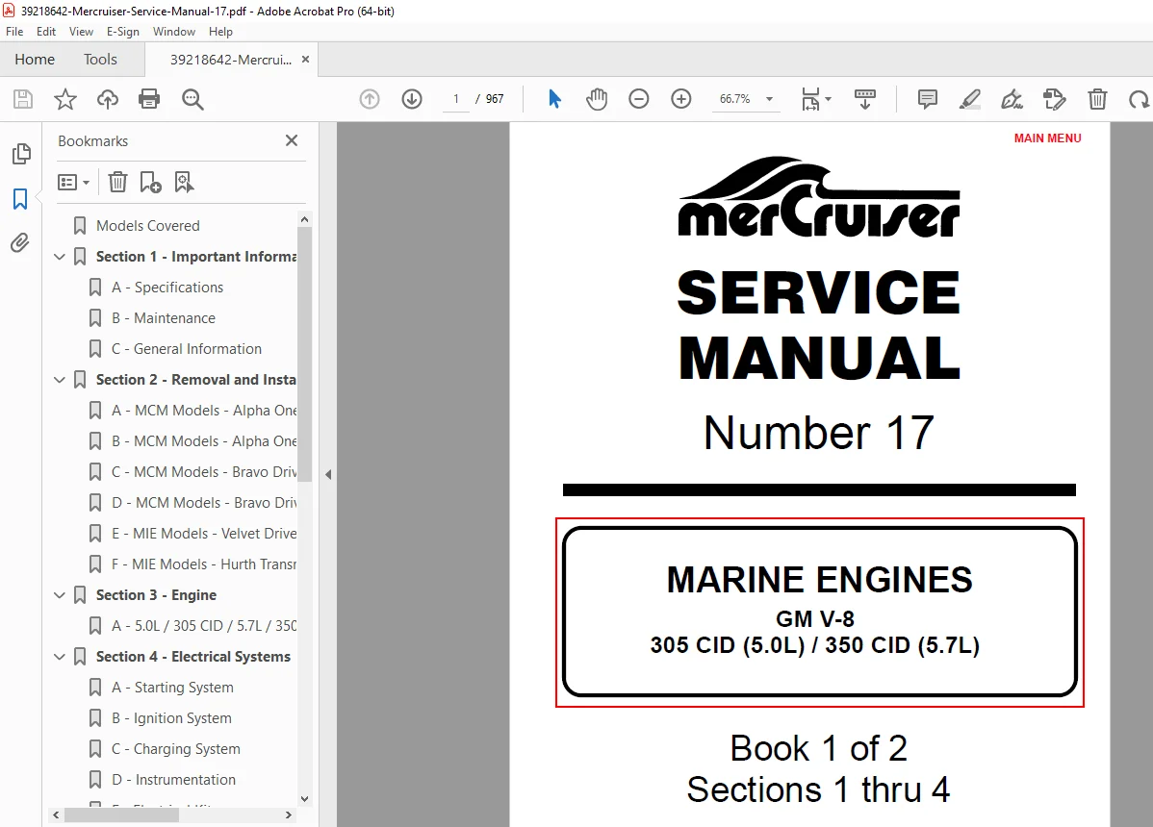The height and width of the screenshot is (827, 1153).
Task: Open B - Ignition System bookmark
Action: coord(171,718)
